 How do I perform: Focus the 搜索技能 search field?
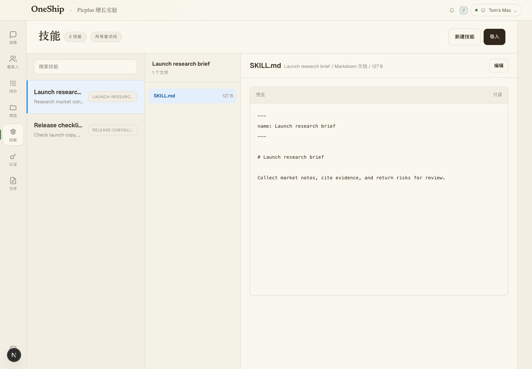[x=85, y=67]
